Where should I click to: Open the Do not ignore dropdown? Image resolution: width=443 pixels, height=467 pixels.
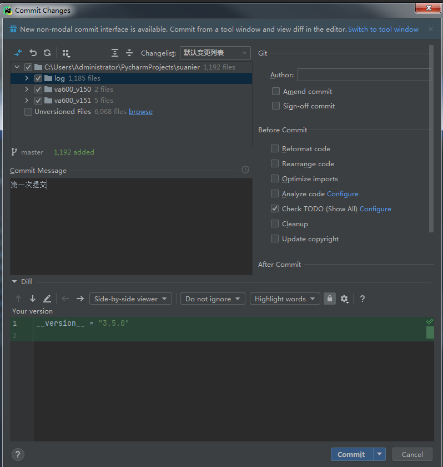(213, 299)
